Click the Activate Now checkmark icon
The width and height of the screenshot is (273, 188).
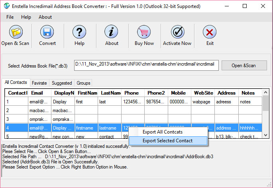pos(177,33)
